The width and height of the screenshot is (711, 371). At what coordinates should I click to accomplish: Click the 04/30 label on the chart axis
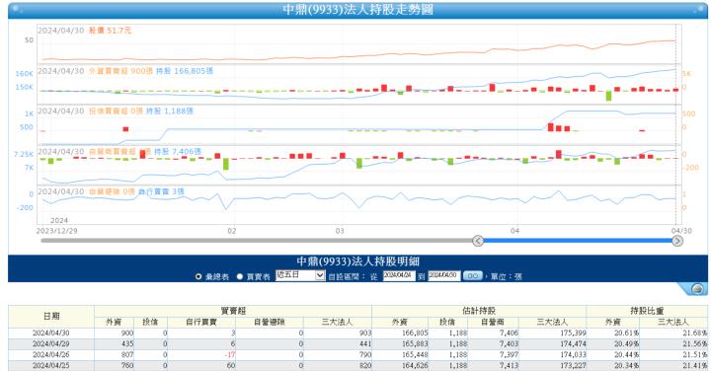pos(681,231)
